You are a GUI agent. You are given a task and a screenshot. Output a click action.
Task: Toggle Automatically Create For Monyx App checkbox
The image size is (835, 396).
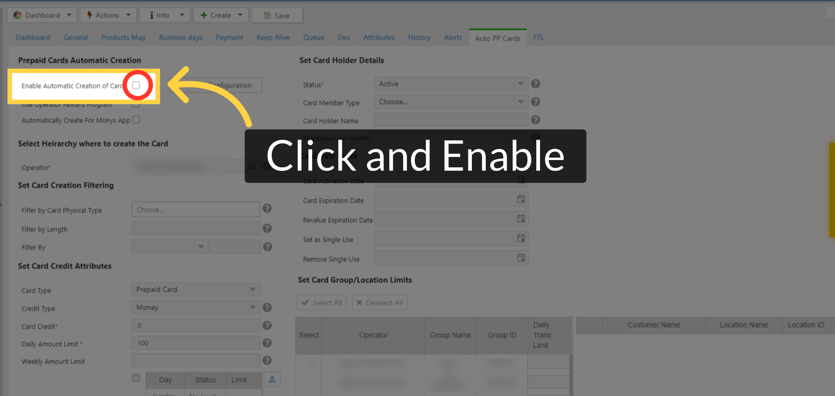pyautogui.click(x=136, y=120)
